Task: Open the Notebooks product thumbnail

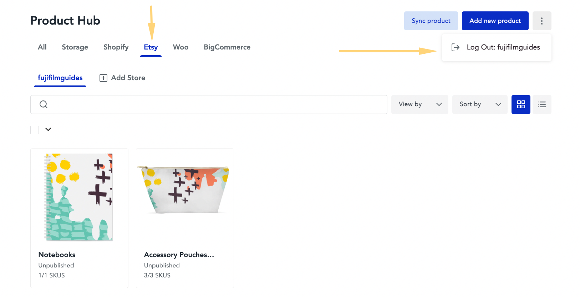Action: [x=79, y=197]
